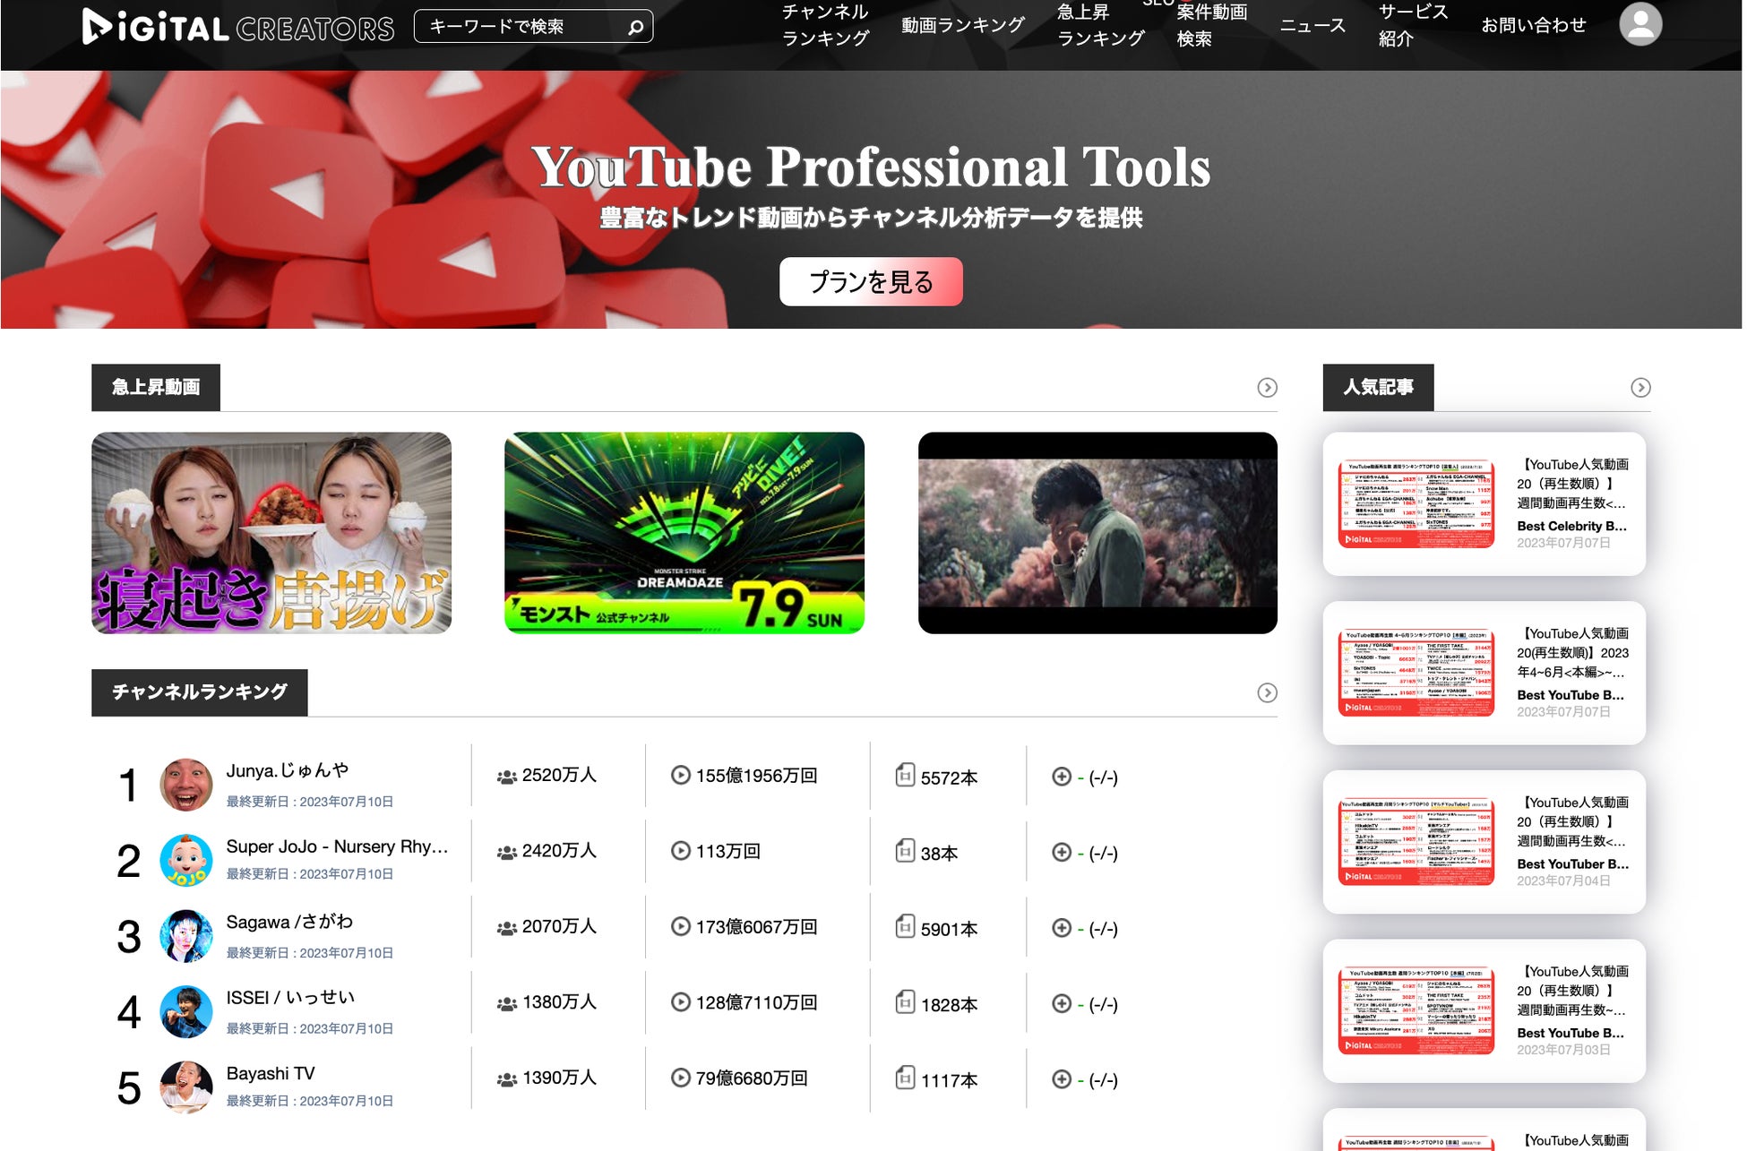Click the search magnifier icon
Image resolution: width=1747 pixels, height=1151 pixels.
tap(635, 27)
